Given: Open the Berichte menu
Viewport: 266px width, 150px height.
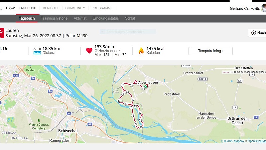Looking at the screenshot, I should (51, 8).
